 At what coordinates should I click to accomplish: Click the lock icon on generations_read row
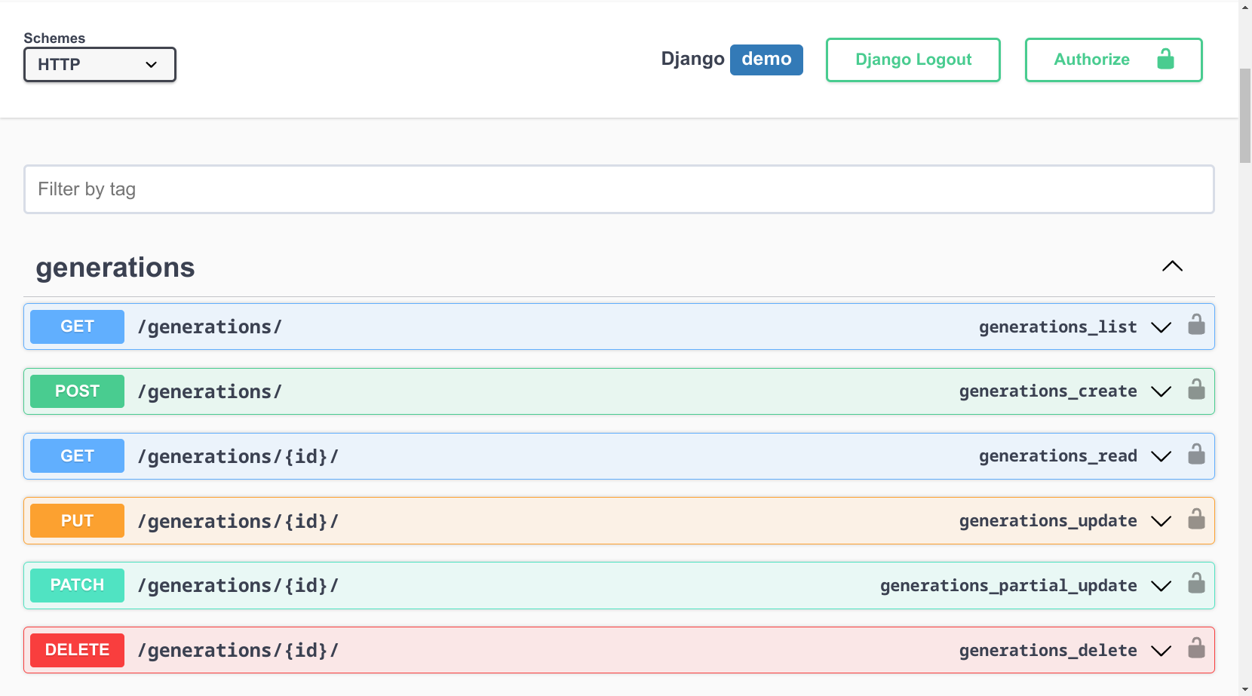pos(1197,455)
